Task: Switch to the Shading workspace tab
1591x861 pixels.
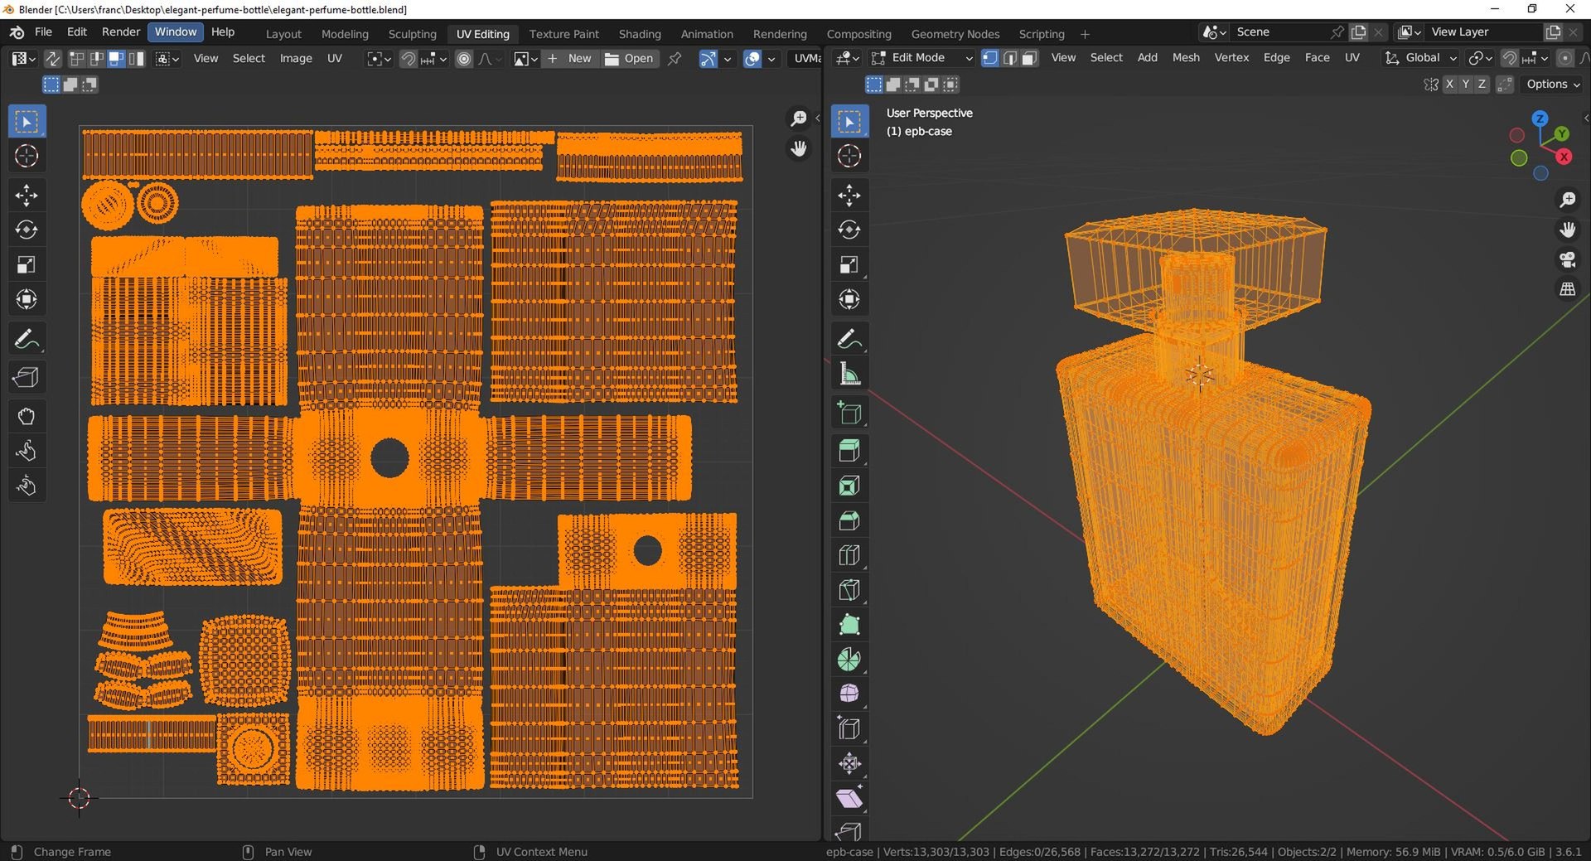Action: (640, 34)
